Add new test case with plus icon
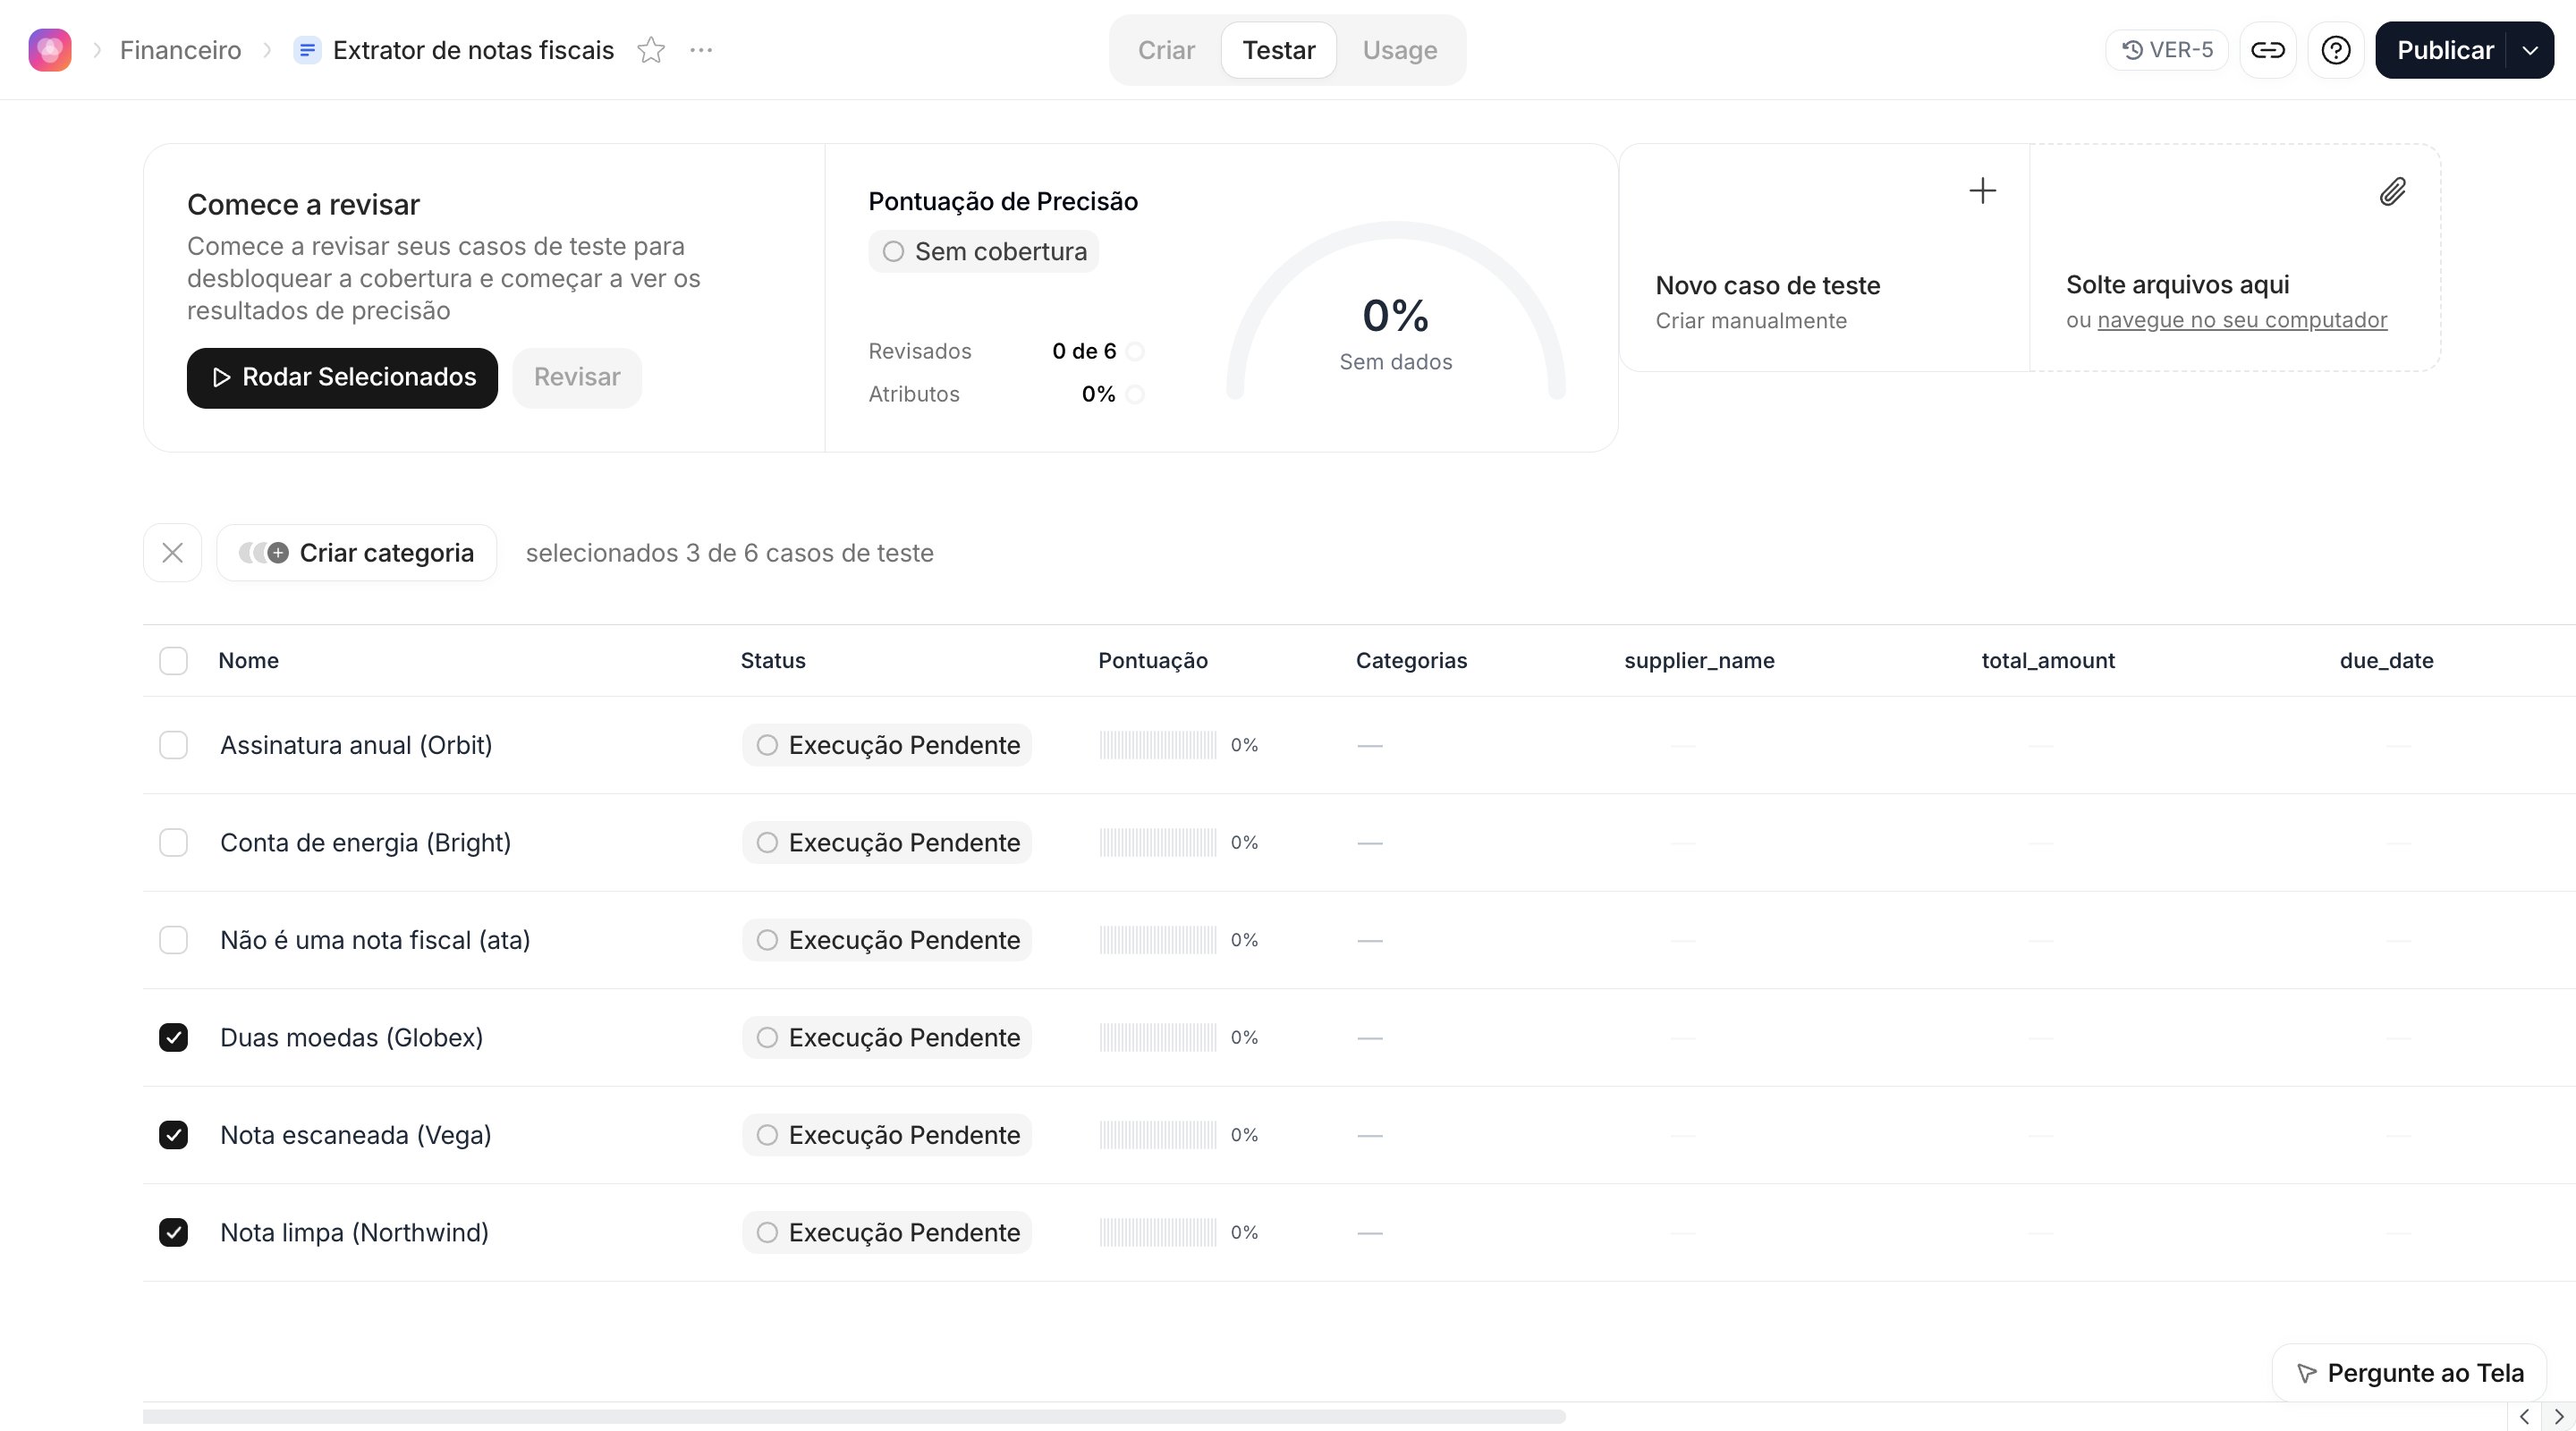The height and width of the screenshot is (1431, 2576). click(x=1982, y=191)
